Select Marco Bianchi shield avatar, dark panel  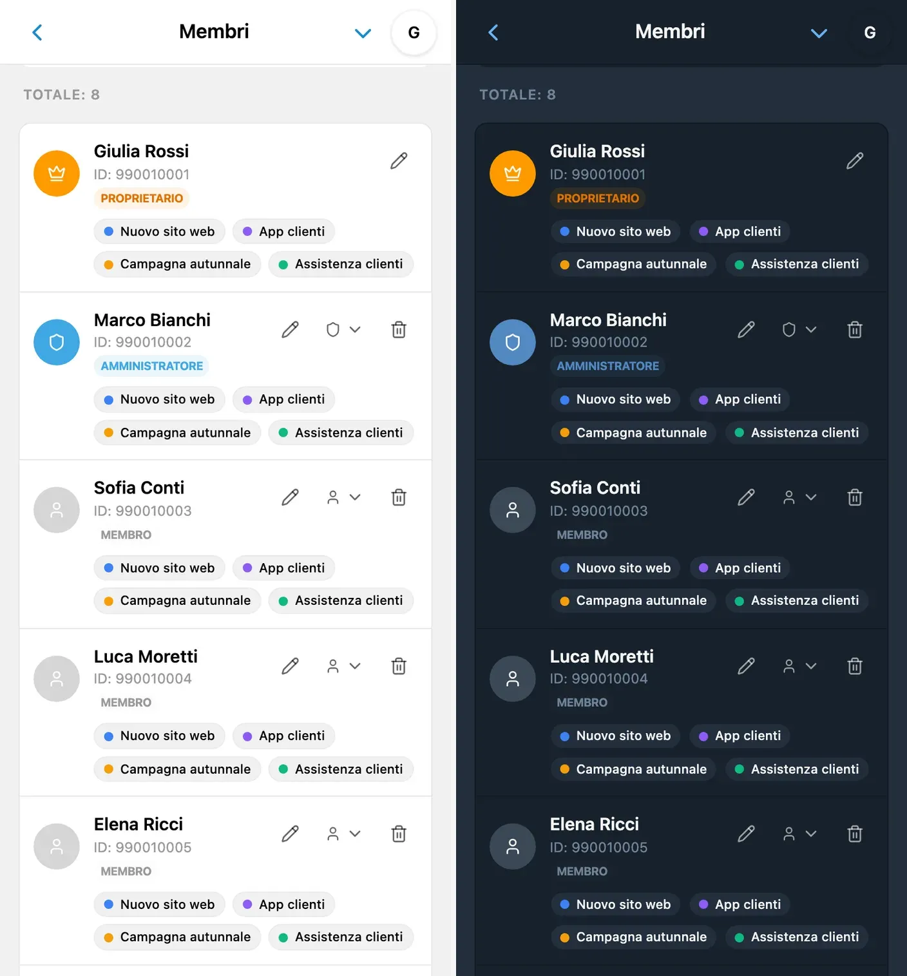pyautogui.click(x=513, y=342)
